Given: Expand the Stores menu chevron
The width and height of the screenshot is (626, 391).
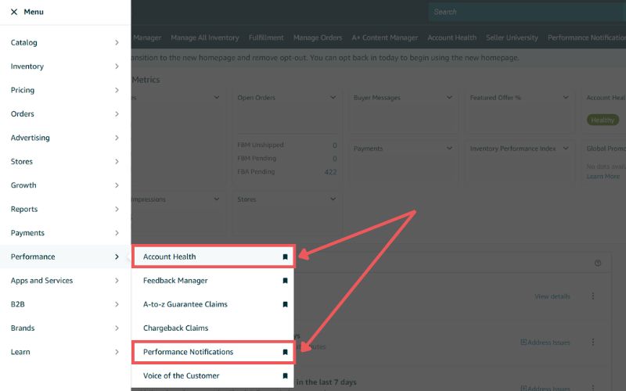Looking at the screenshot, I should point(117,162).
